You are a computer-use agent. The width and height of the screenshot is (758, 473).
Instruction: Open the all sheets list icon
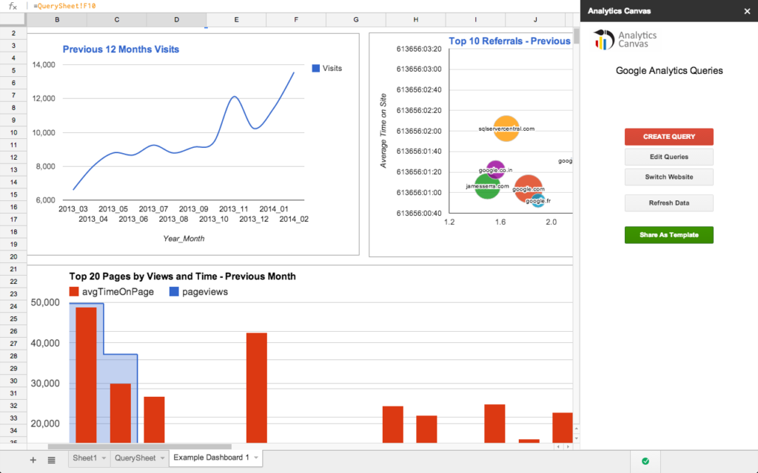pos(51,460)
